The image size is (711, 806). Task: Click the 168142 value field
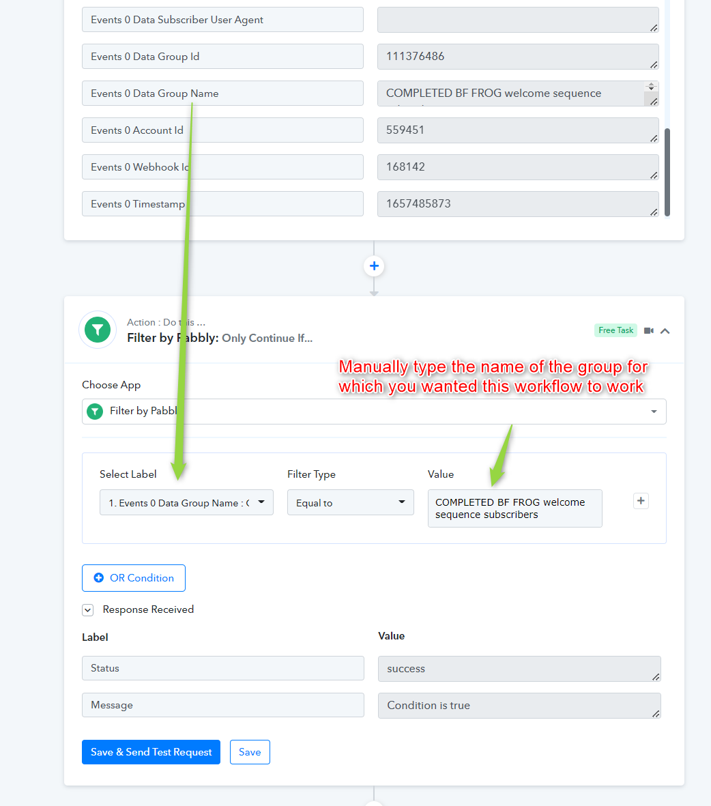coord(518,167)
